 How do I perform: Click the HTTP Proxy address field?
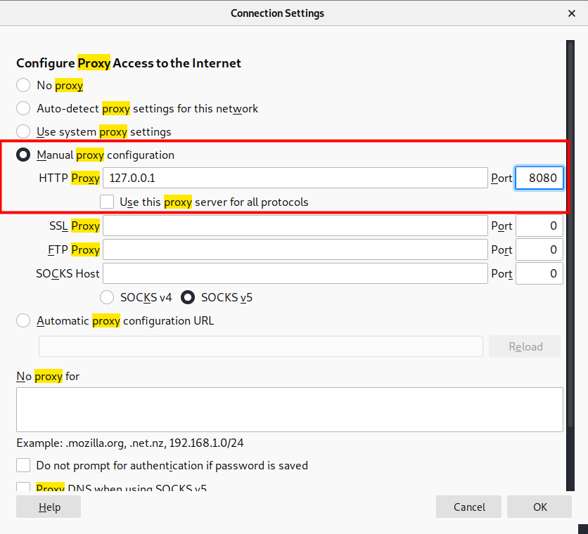[295, 178]
